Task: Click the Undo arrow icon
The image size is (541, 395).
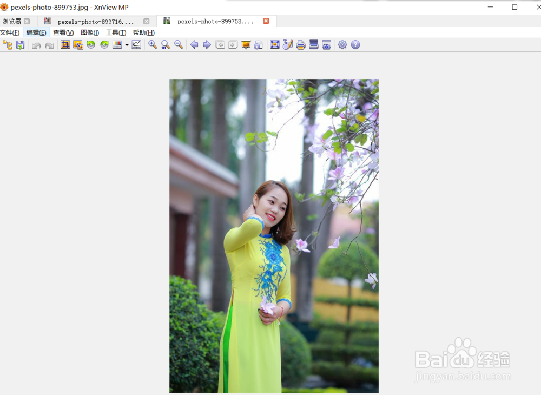Action: (36, 45)
